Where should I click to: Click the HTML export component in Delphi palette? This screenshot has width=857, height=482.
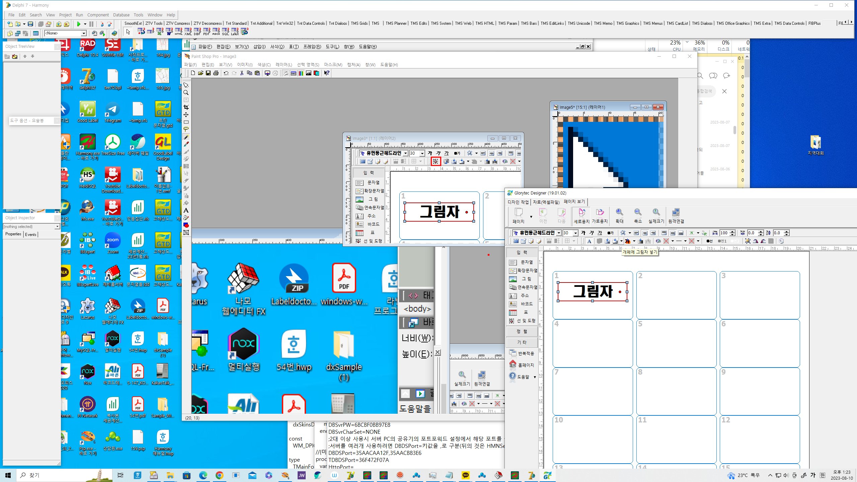tap(178, 31)
